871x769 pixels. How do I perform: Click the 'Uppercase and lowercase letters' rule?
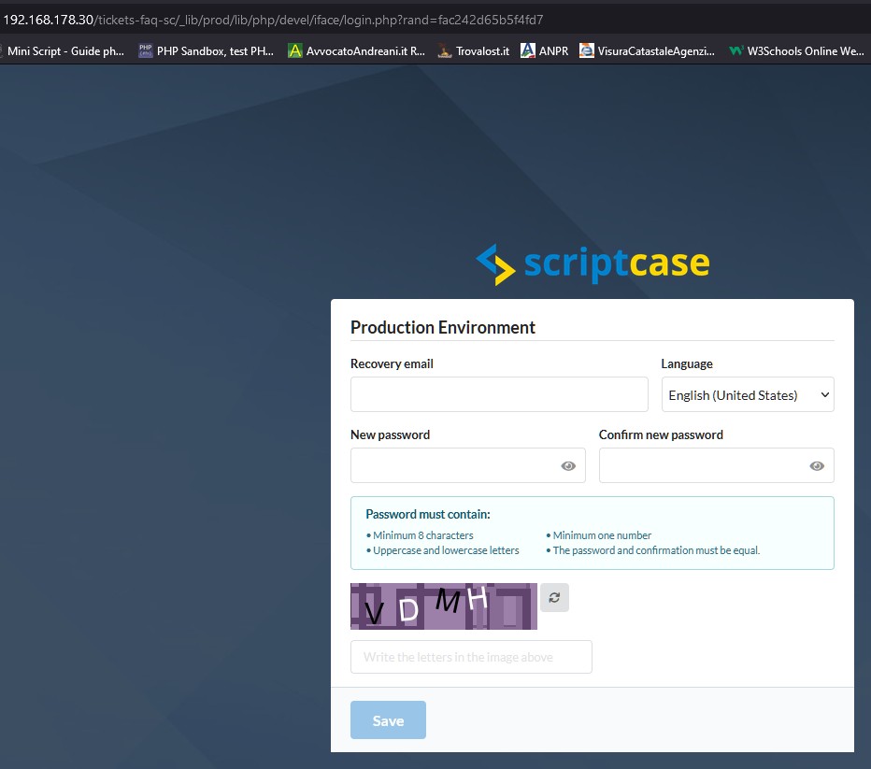446,550
